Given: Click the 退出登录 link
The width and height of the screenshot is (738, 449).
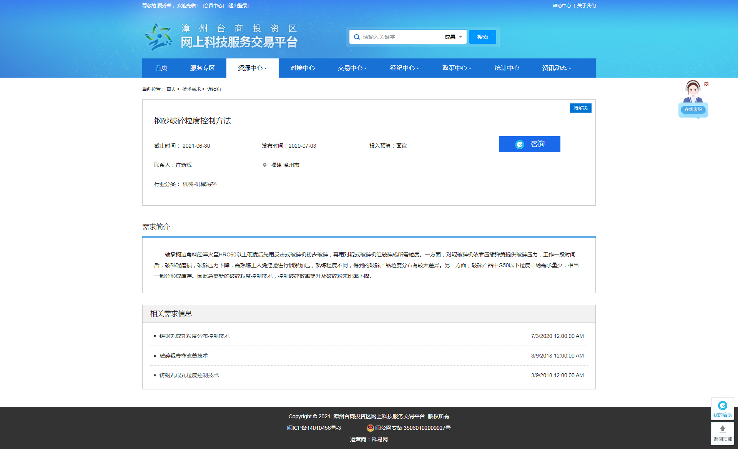Looking at the screenshot, I should click(238, 6).
